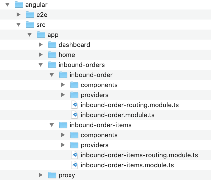The height and width of the screenshot is (181, 211).
Task: Collapse the angular folder disclosure triangle
Action: 7,4
